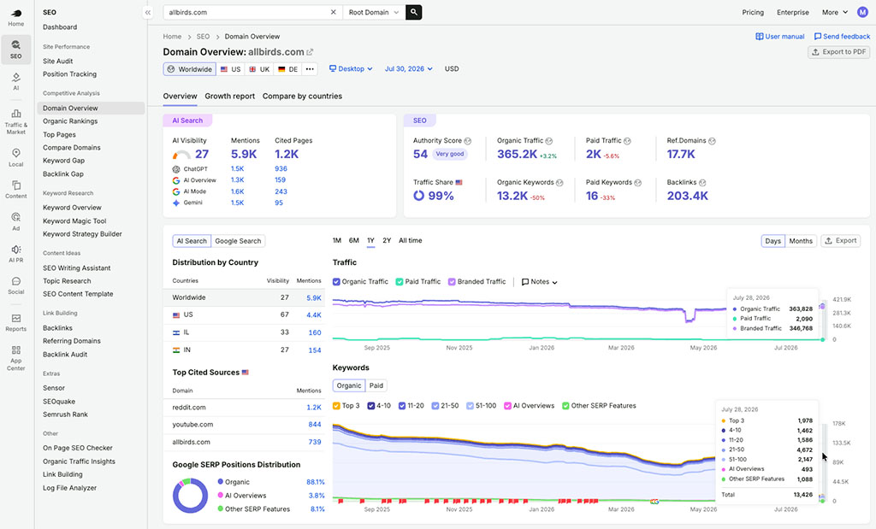The image size is (876, 529).
Task: Switch to Compare by countries tab
Action: tap(302, 96)
